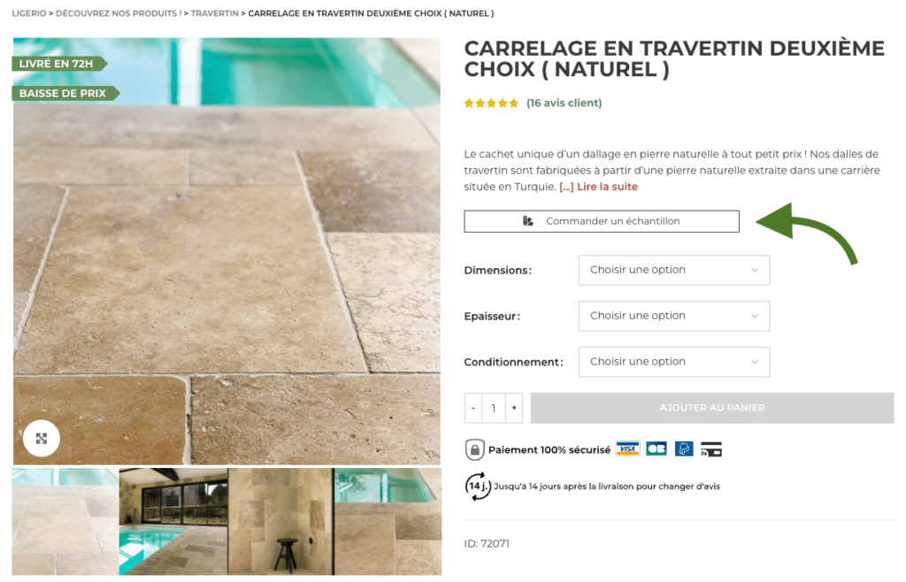906x582 pixels.
Task: Click the CB card payment icon
Action: tap(656, 449)
